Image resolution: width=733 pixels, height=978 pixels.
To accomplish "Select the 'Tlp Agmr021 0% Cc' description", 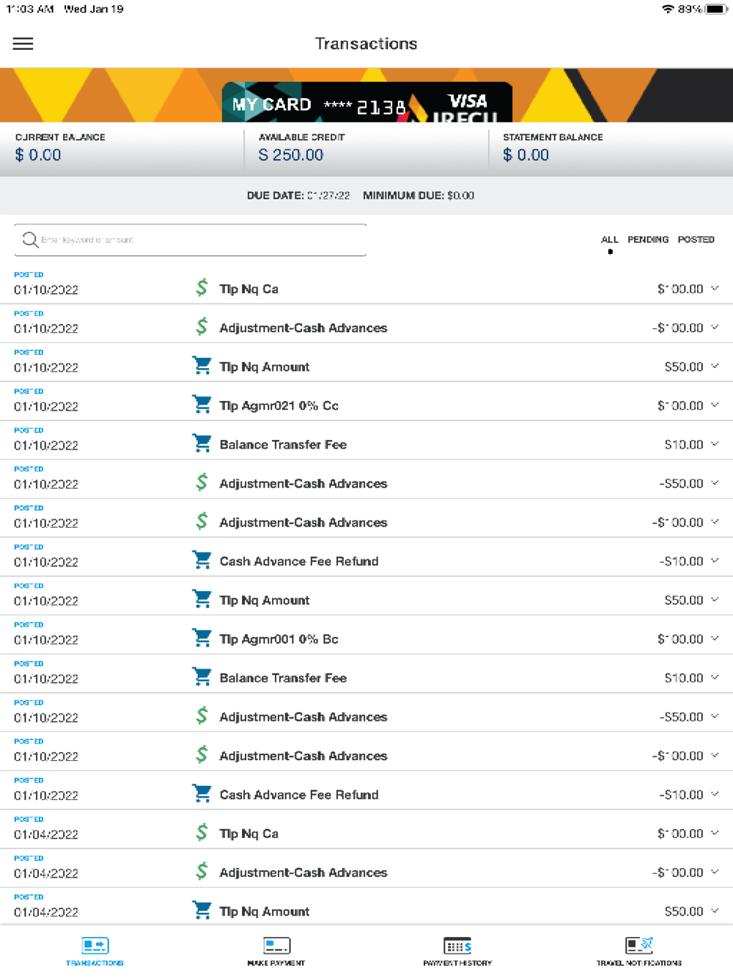I will (x=279, y=405).
